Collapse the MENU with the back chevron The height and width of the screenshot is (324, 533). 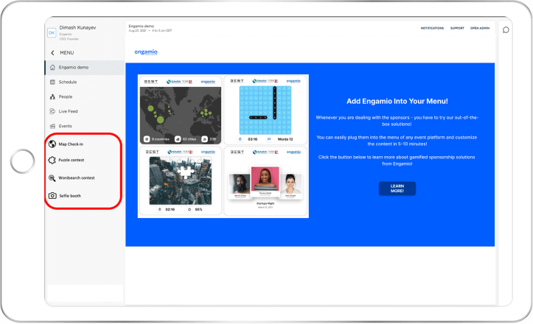52,52
